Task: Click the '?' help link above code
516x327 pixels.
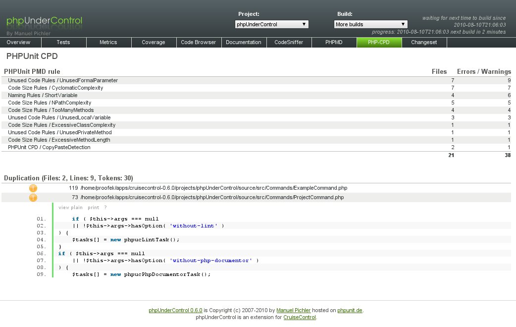Action: click(105, 208)
